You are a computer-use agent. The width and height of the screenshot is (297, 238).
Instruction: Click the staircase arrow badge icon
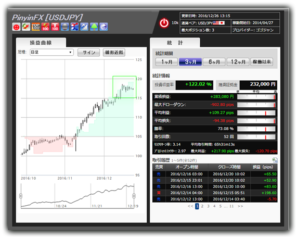(84, 27)
